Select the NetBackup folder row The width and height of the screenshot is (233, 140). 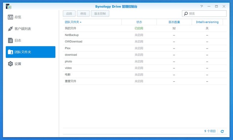pyautogui.click(x=145, y=35)
